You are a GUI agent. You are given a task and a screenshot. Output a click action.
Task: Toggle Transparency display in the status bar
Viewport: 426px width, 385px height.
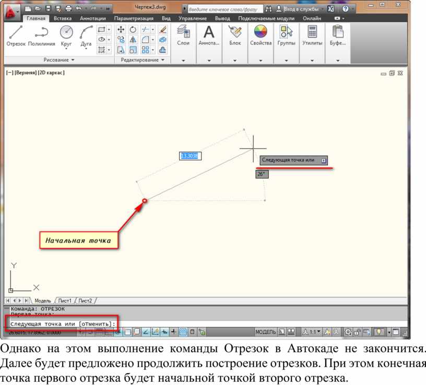[x=183, y=332]
